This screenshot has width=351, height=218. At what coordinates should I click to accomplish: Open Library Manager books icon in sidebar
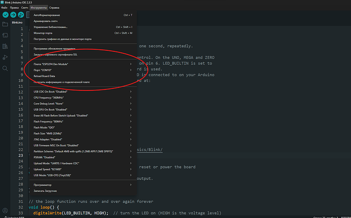5,46
